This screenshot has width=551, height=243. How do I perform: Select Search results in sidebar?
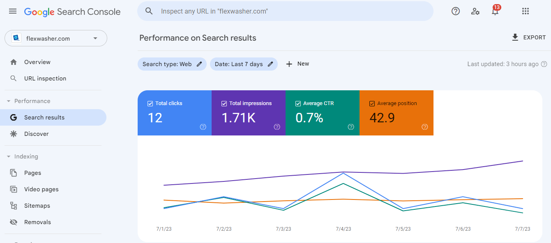(x=53, y=117)
